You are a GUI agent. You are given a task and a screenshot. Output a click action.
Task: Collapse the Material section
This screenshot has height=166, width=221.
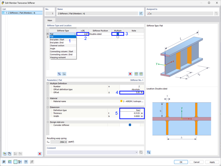48,98
